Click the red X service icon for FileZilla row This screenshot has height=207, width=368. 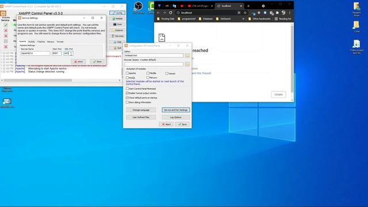coord(6,36)
